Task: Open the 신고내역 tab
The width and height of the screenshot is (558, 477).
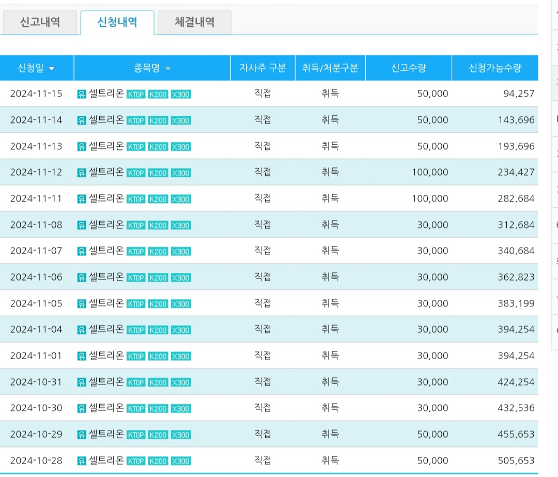Action: 40,22
